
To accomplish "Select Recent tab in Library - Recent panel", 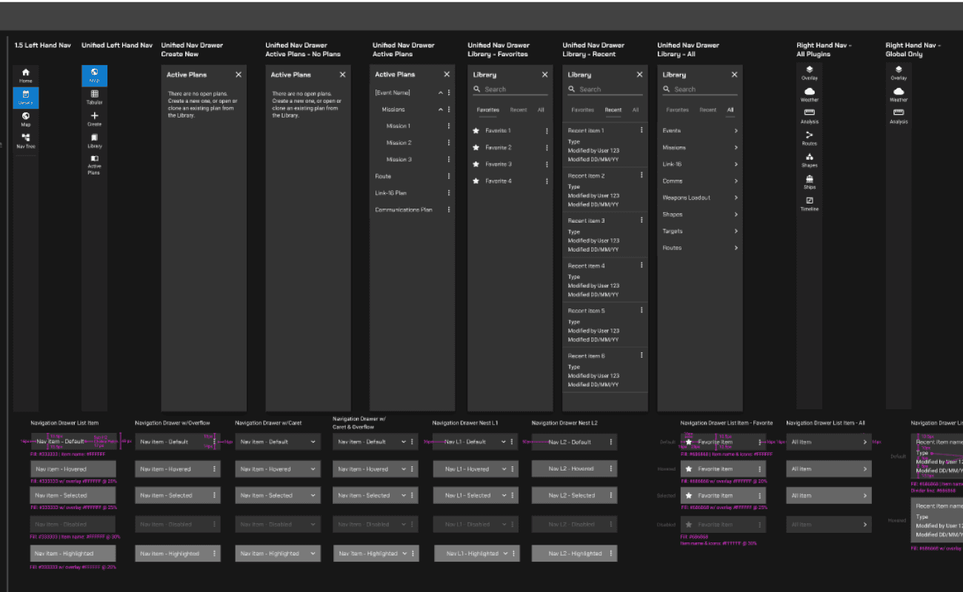I will click(613, 110).
